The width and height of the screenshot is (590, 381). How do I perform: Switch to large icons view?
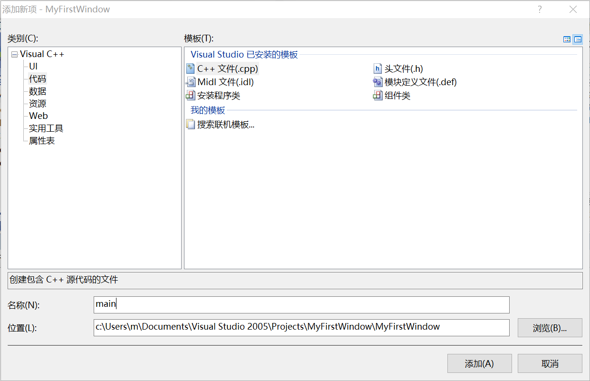point(567,39)
